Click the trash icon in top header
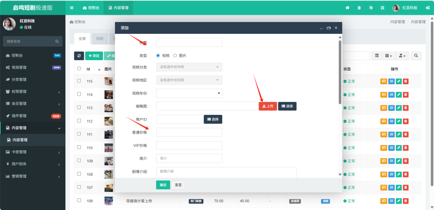The height and width of the screenshot is (210, 434). [x=359, y=8]
